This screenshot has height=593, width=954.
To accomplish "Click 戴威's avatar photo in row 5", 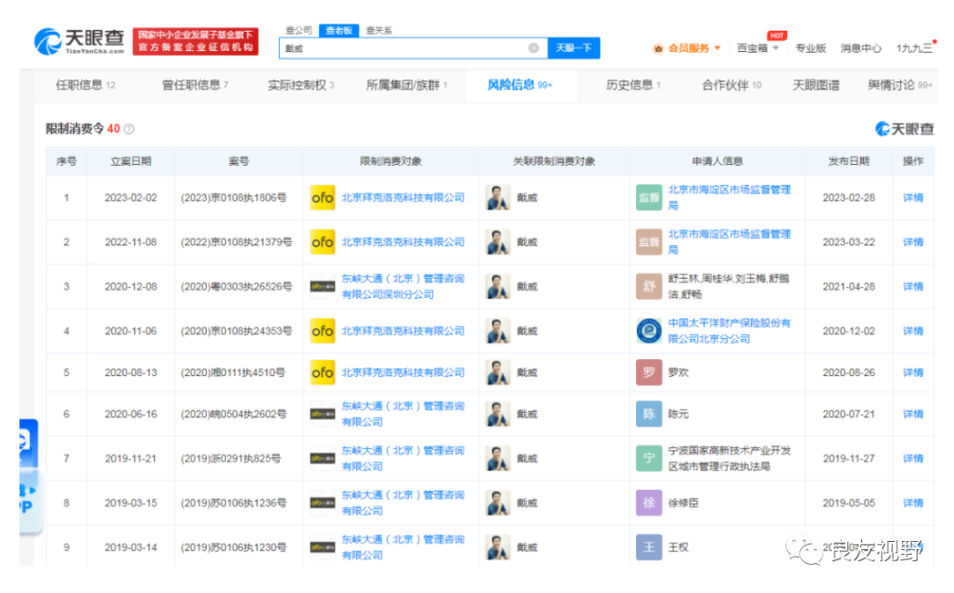I will point(497,372).
